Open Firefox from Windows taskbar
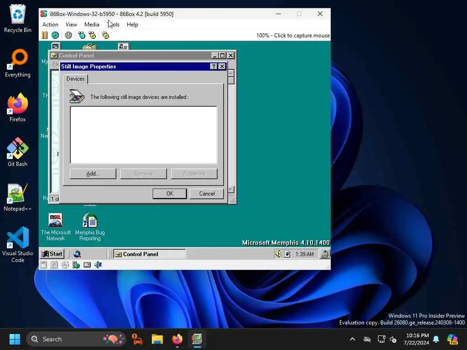 pyautogui.click(x=177, y=339)
